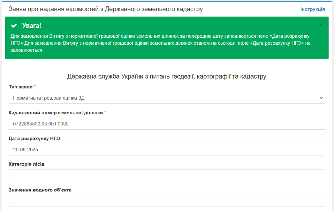Click the Кадастровий номер земельної ділянки label
334x211 pixels.
click(x=56, y=113)
